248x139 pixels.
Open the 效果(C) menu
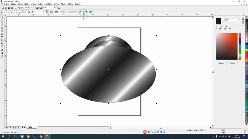(x=41, y=4)
